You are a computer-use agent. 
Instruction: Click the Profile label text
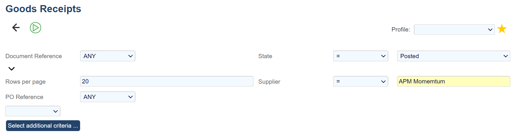click(x=401, y=29)
